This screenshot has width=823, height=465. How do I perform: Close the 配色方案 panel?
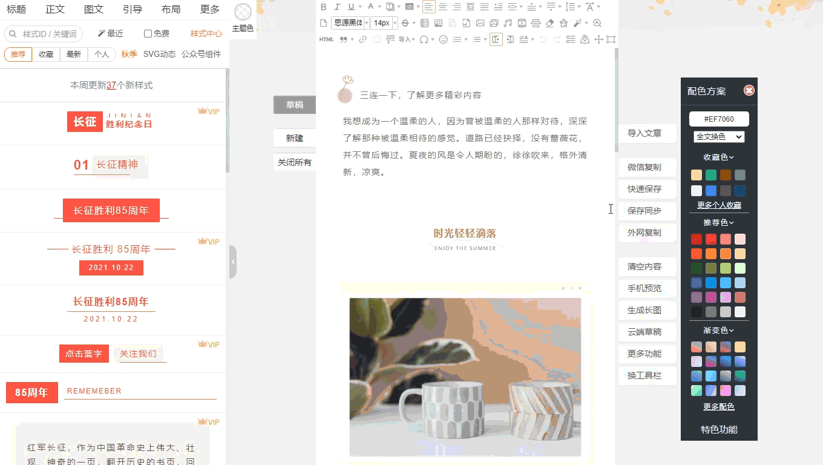749,90
